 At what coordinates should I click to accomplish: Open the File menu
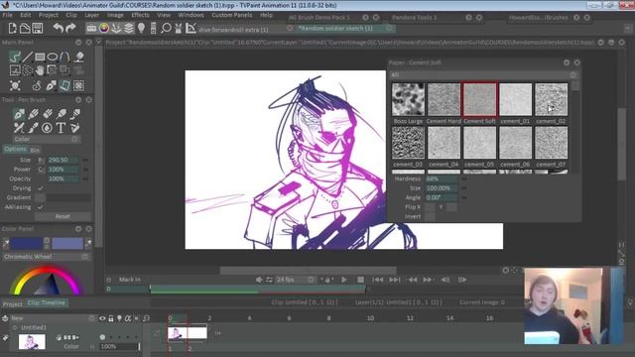[7, 15]
